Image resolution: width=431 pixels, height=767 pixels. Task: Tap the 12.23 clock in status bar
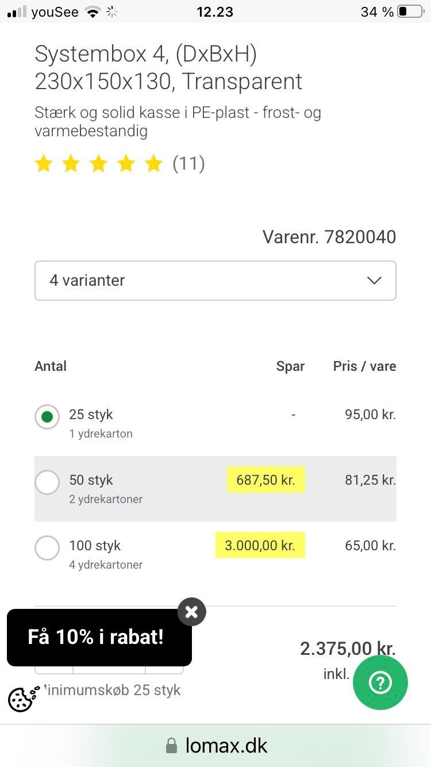(215, 11)
